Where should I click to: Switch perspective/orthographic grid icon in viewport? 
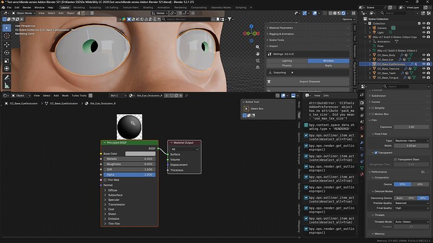click(x=258, y=67)
